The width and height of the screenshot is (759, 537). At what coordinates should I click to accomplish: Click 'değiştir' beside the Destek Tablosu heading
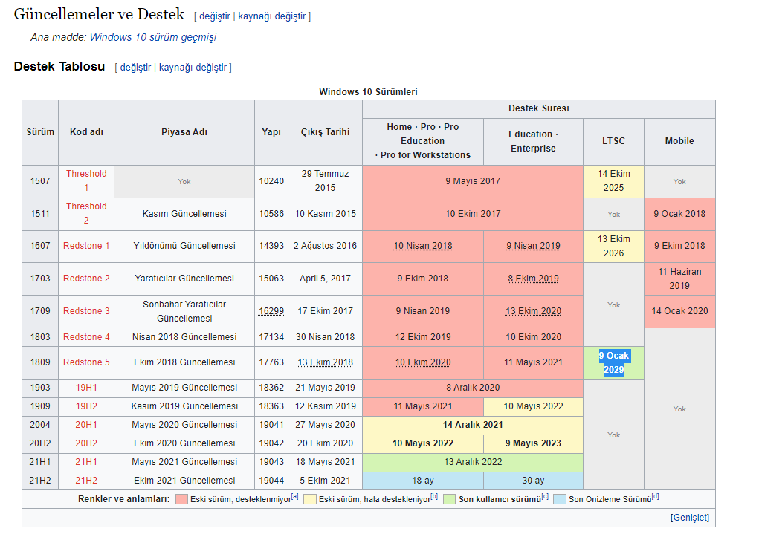tap(135, 68)
